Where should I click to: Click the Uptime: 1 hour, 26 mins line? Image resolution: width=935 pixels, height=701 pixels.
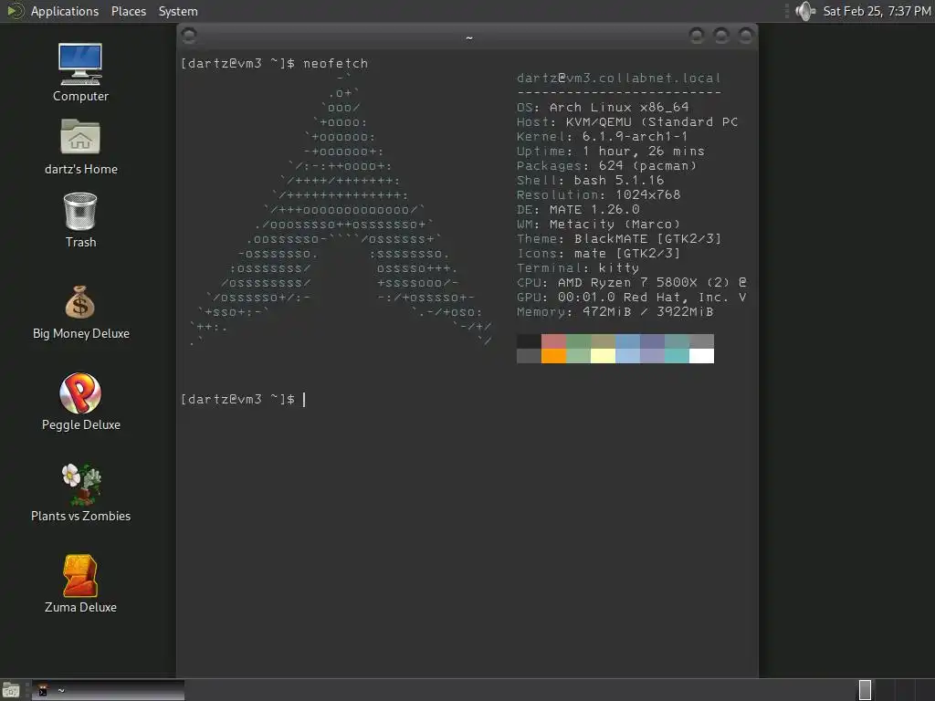[x=611, y=152]
